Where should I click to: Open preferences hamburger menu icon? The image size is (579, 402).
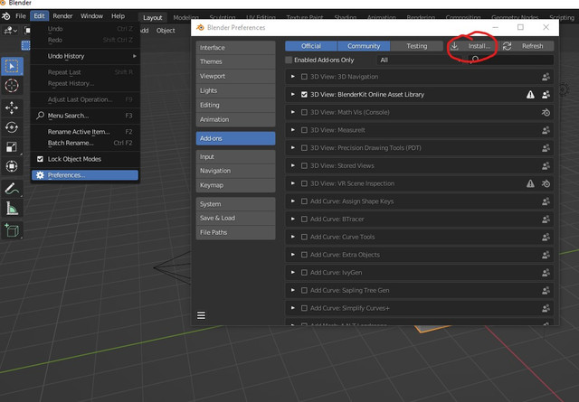(x=201, y=315)
